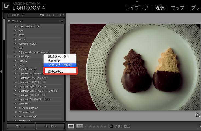This screenshot has height=131, width=201.
Task: Select Lightroom 白黒階調プリセット folder
Action: tap(34, 99)
